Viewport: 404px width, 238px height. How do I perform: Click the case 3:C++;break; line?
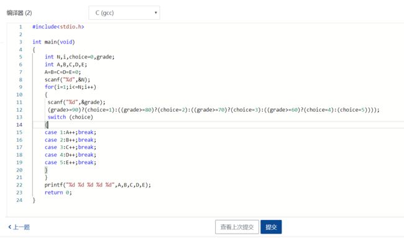click(70, 147)
